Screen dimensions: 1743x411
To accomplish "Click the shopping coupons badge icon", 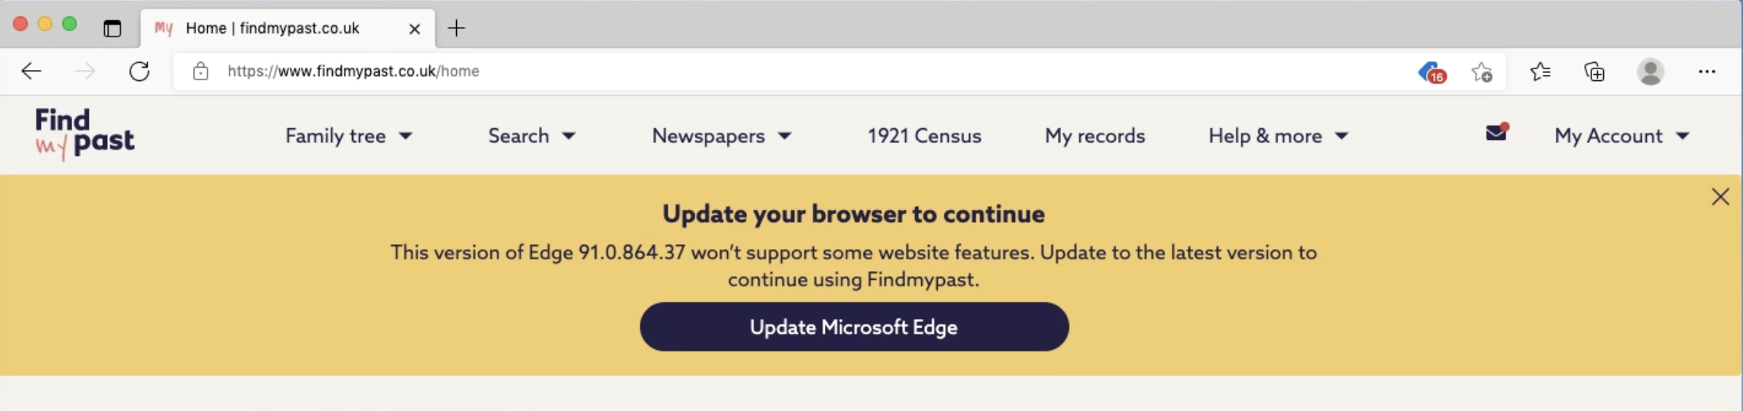I will 1431,72.
